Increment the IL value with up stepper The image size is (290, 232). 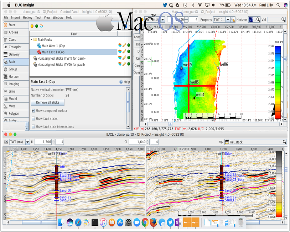[x=53, y=141]
